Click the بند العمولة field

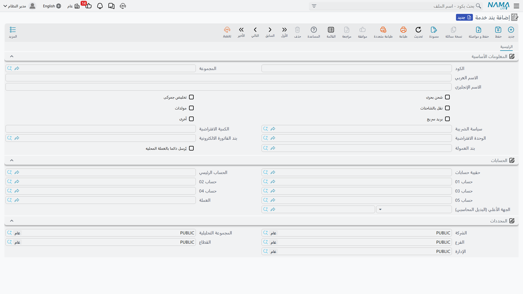pos(357,148)
